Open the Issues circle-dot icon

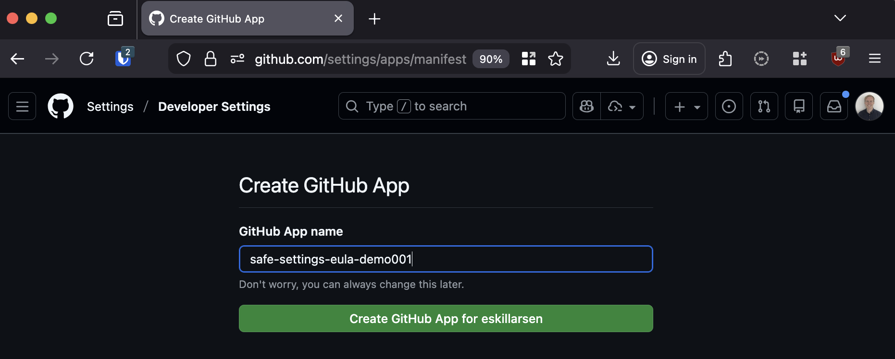pyautogui.click(x=729, y=106)
